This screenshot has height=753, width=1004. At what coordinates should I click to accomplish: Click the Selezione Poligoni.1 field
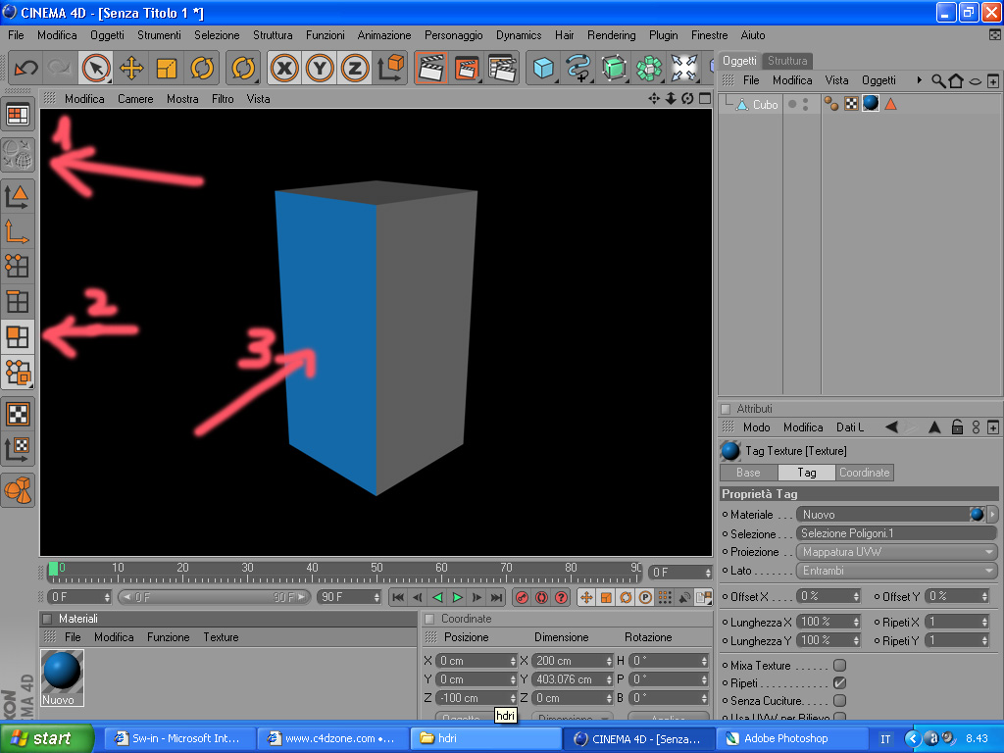(896, 533)
